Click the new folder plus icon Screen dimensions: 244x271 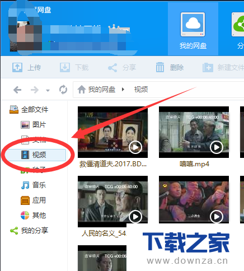pos(208,67)
